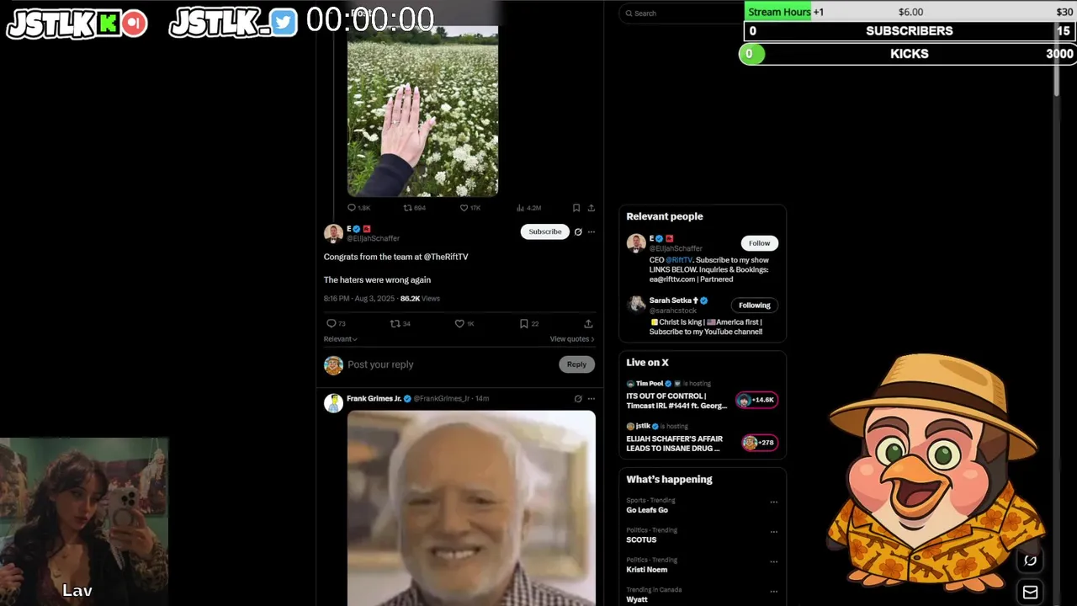Share the flower-field post
This screenshot has width=1077, height=606.
[x=591, y=208]
